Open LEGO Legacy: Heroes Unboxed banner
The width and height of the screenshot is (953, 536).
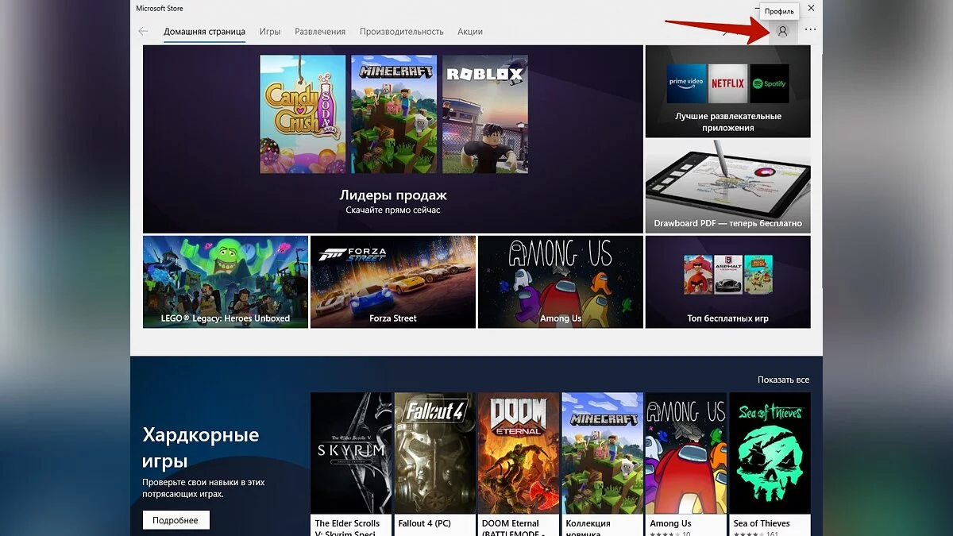226,282
